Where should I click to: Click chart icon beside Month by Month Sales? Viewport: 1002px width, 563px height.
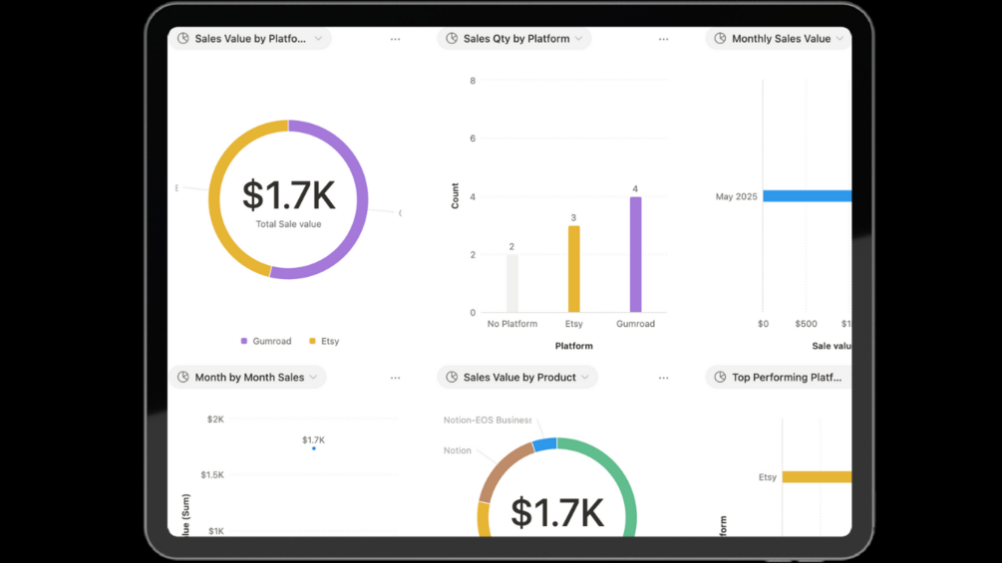pos(182,378)
